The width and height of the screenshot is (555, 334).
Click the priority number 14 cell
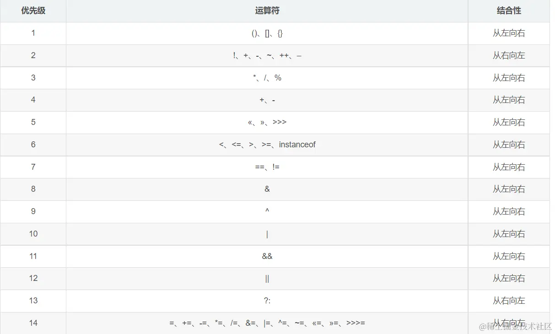click(x=33, y=323)
